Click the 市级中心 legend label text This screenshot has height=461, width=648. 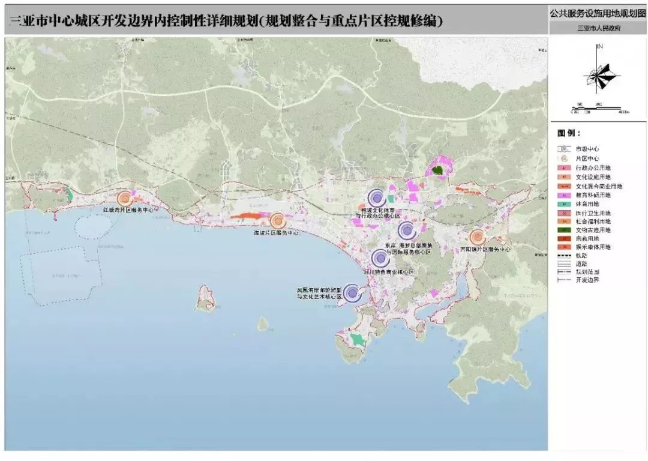coord(587,149)
